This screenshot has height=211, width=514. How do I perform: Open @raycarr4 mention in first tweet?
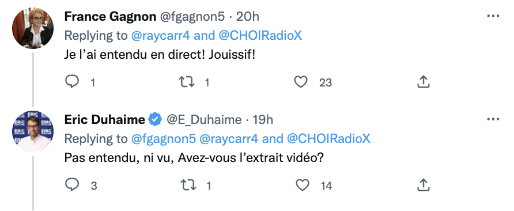tap(161, 35)
